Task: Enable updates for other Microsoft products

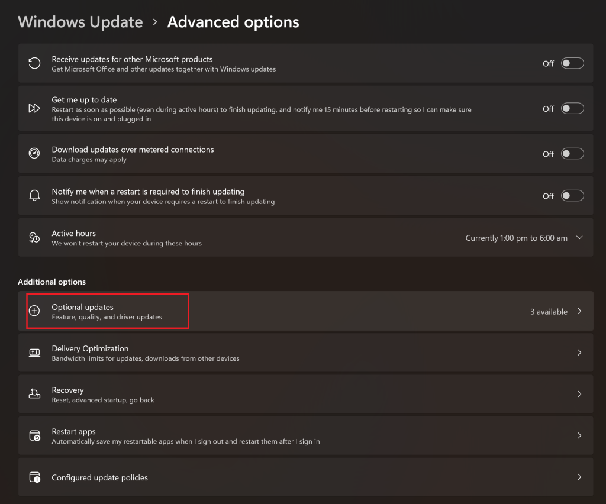Action: point(572,63)
